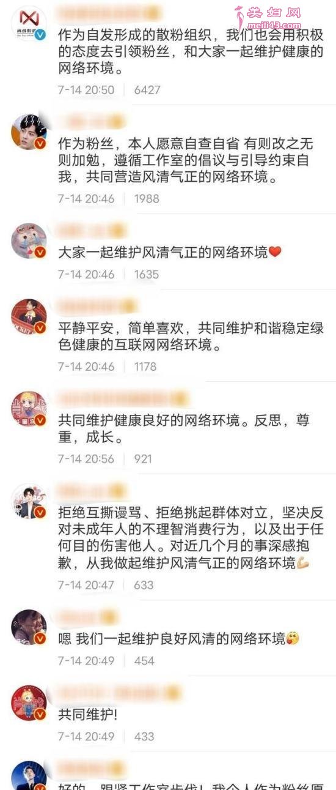
Task: Open the comment text 共同维护!
Action: tap(79, 714)
